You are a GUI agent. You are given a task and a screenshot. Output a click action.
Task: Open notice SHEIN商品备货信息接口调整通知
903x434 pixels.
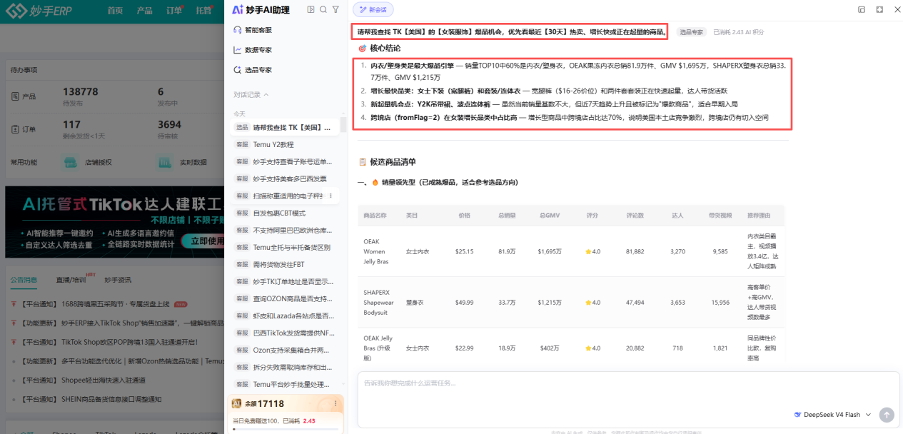(x=92, y=399)
